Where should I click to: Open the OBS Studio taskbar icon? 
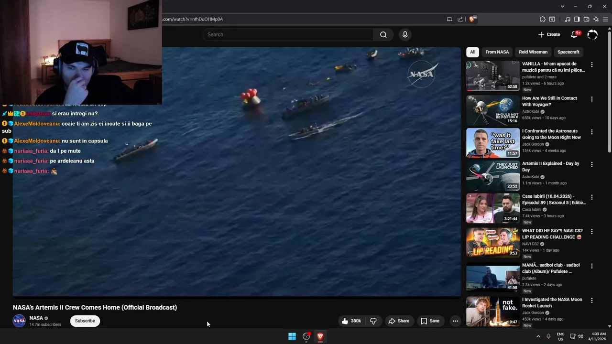tap(306, 336)
